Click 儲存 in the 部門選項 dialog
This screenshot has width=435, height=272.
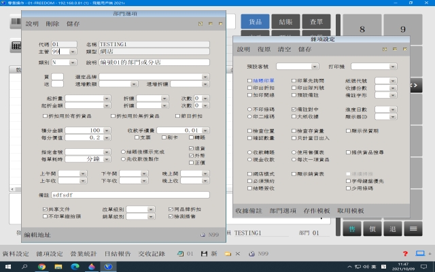[x=73, y=23]
